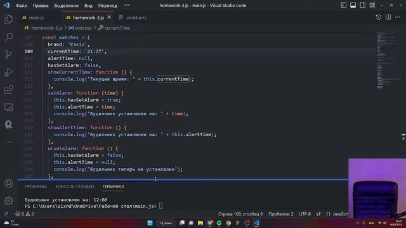Click unsetAlarm function name
This screenshot has width=406, height=228.
pyautogui.click(x=62, y=148)
